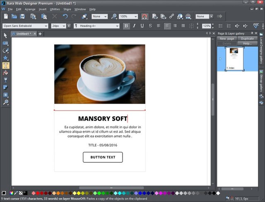Click the Save disk icon

point(23,17)
